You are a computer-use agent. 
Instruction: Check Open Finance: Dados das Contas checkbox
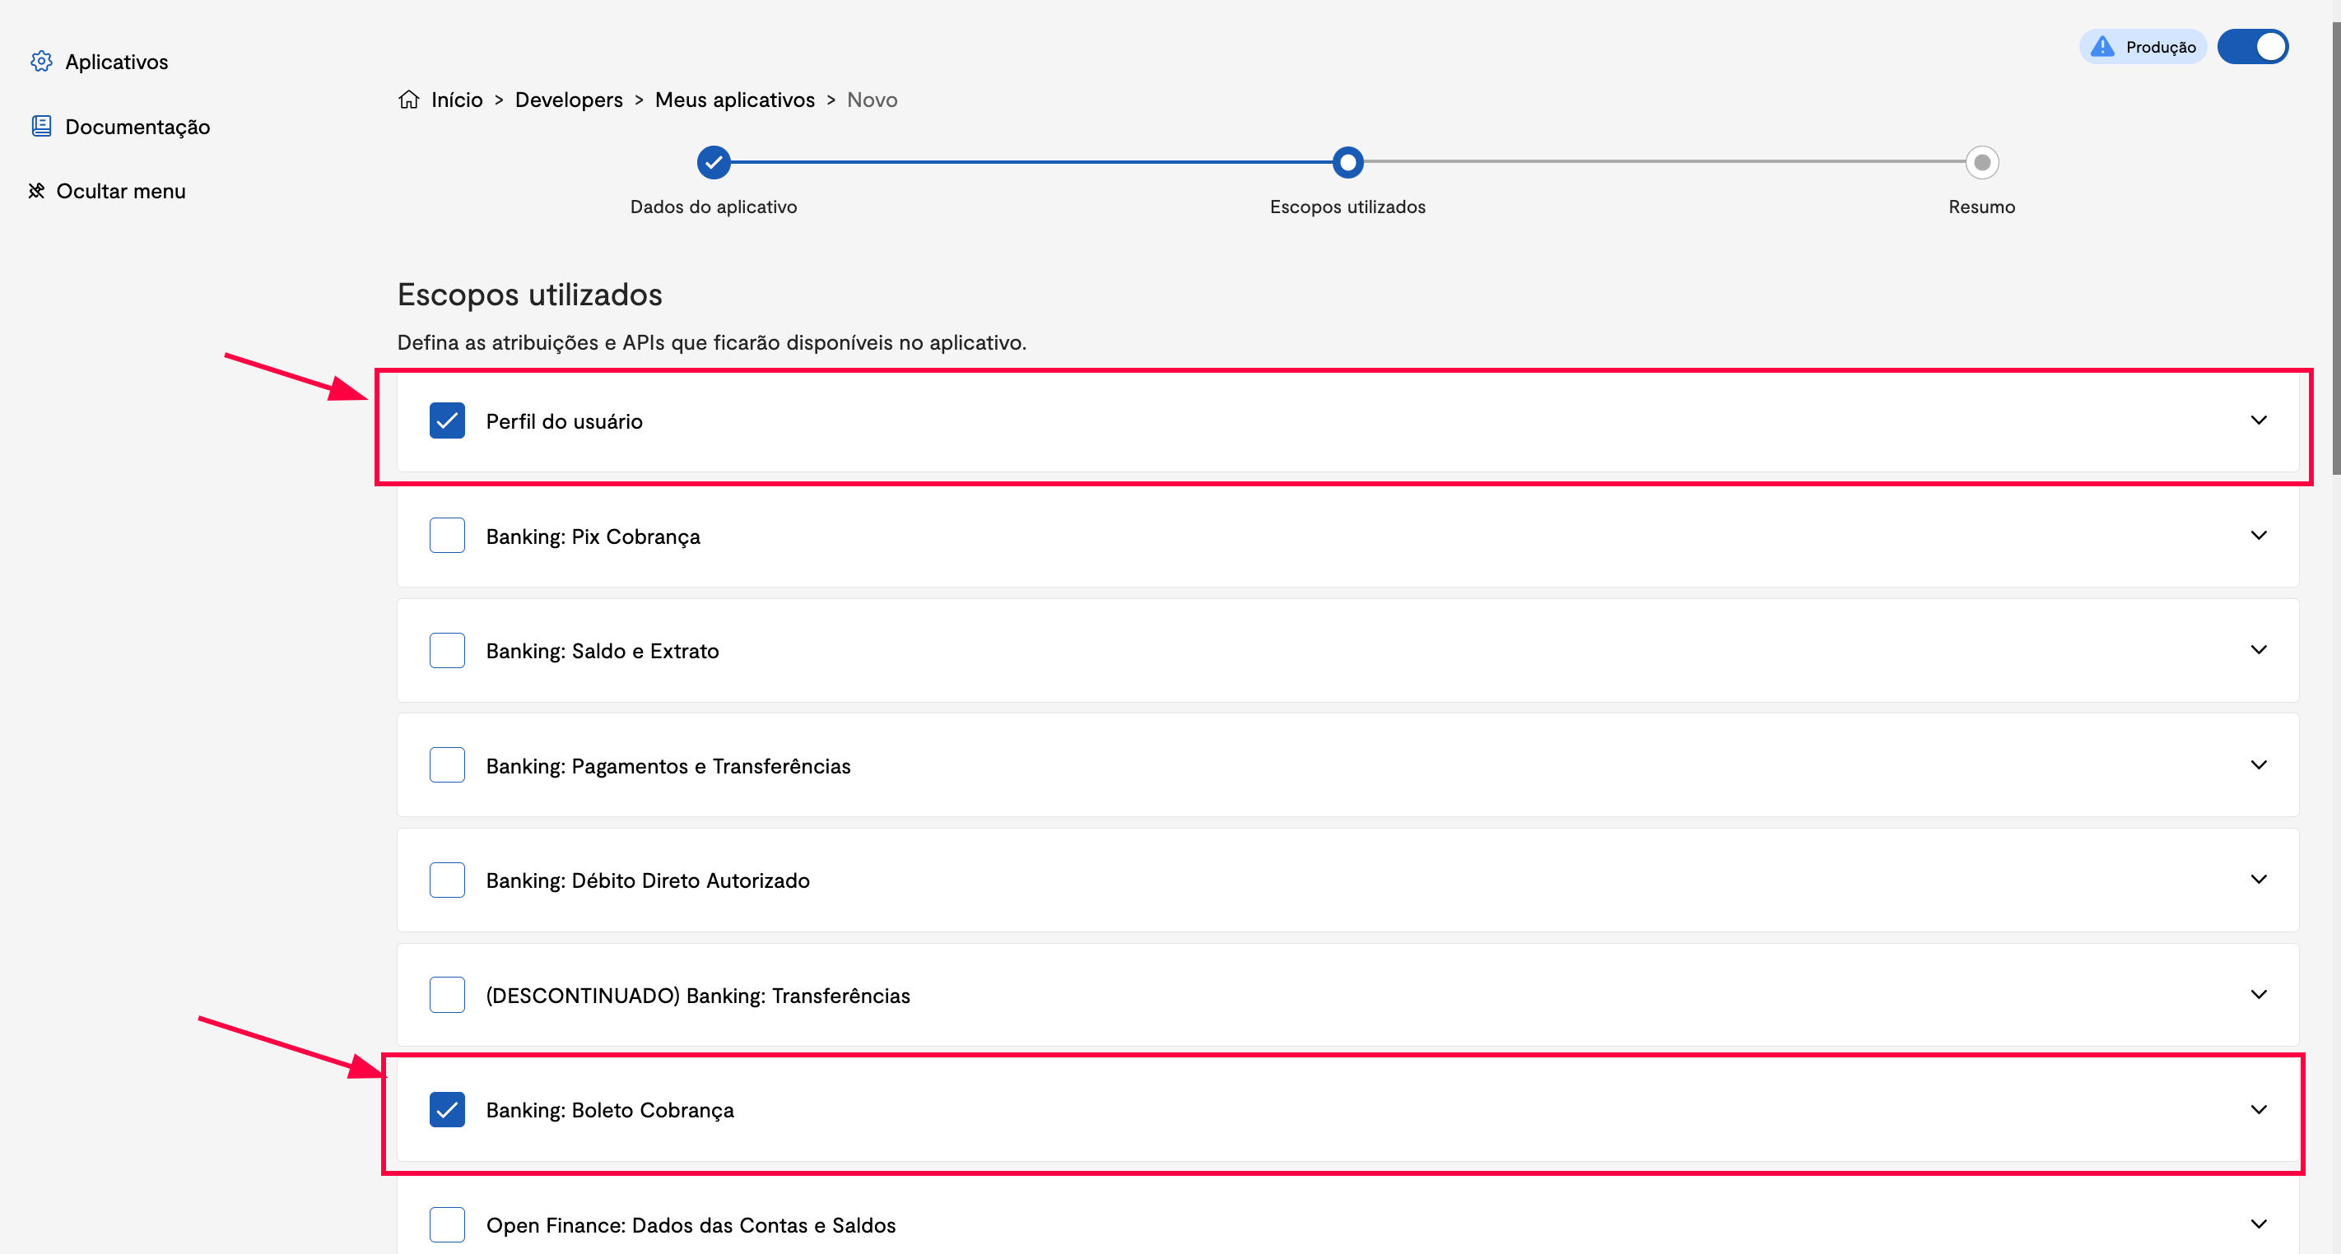(447, 1224)
